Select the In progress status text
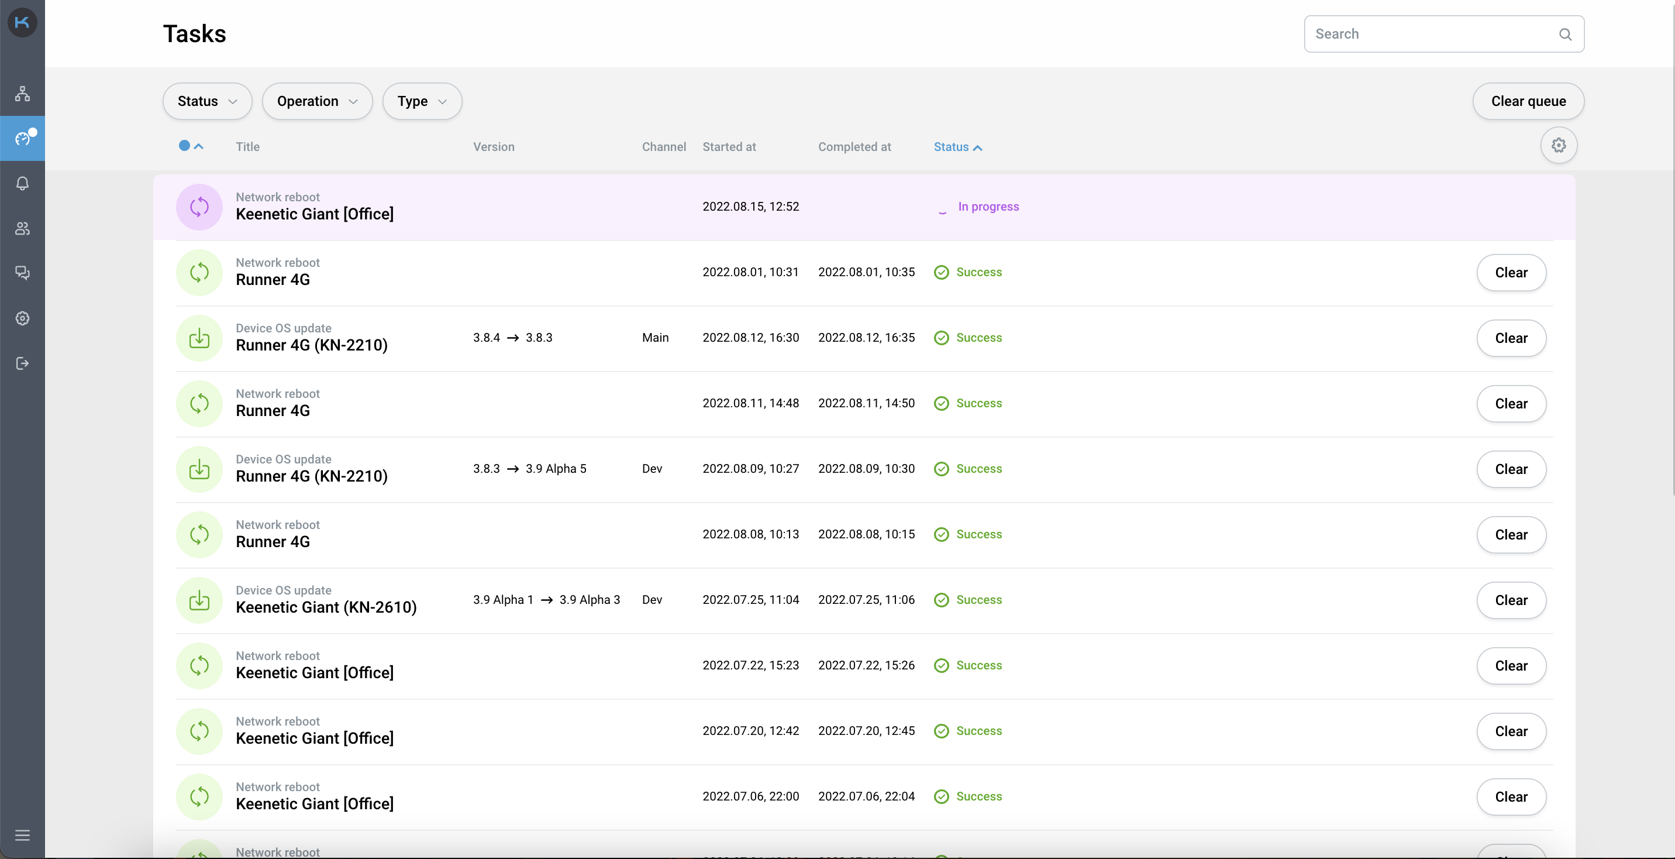The width and height of the screenshot is (1675, 859). (x=988, y=207)
